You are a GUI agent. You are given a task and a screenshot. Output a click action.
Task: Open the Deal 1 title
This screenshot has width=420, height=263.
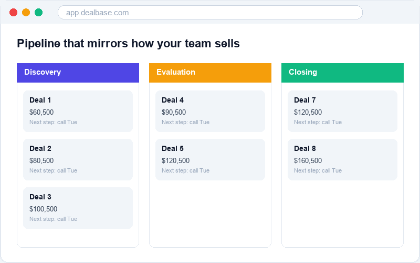point(40,100)
